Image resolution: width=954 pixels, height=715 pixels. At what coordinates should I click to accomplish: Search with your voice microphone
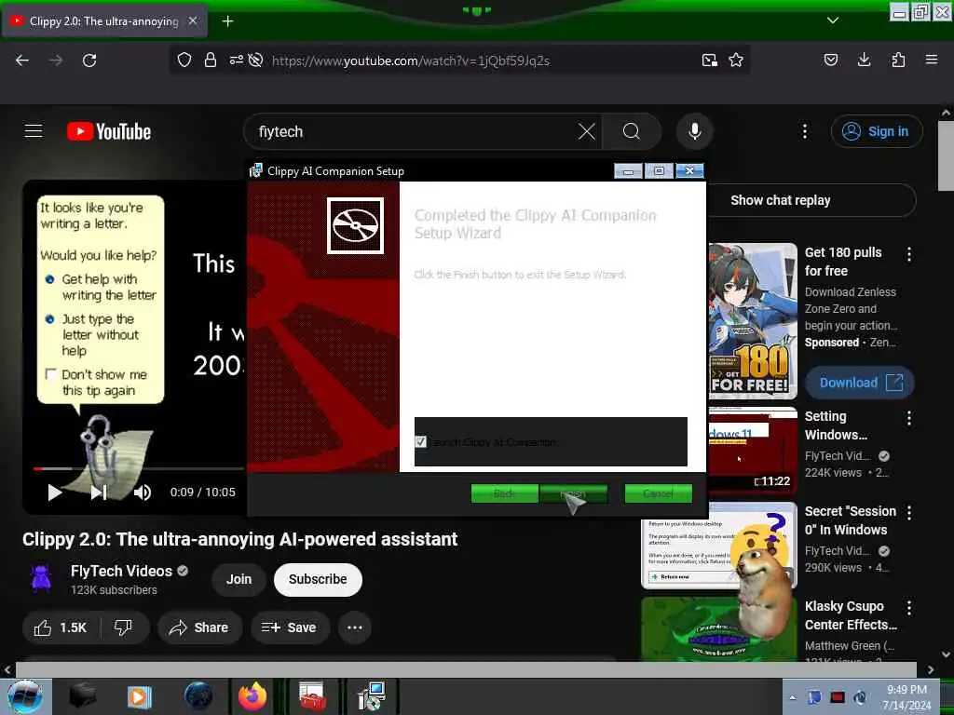tap(695, 131)
